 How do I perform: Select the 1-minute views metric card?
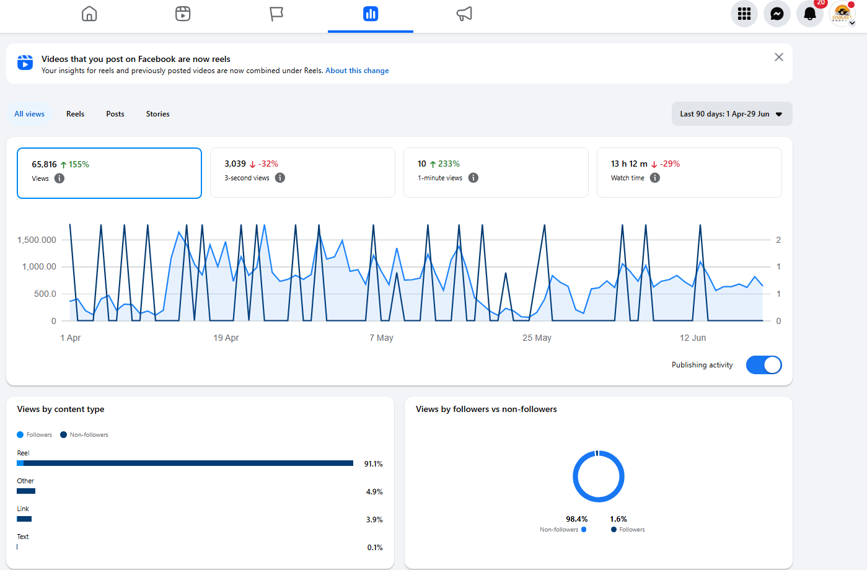(496, 172)
